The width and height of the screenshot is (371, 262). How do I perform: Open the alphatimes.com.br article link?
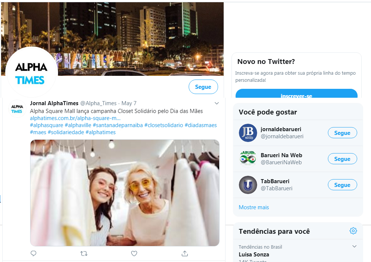tap(75, 118)
